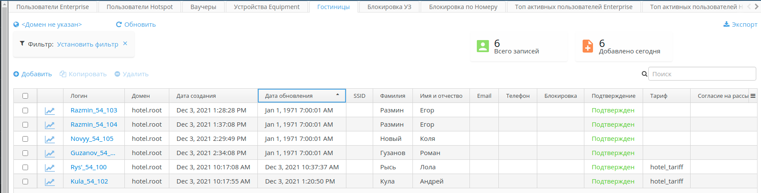Open table columns menu icon
This screenshot has width=761, height=193.
tap(753, 96)
